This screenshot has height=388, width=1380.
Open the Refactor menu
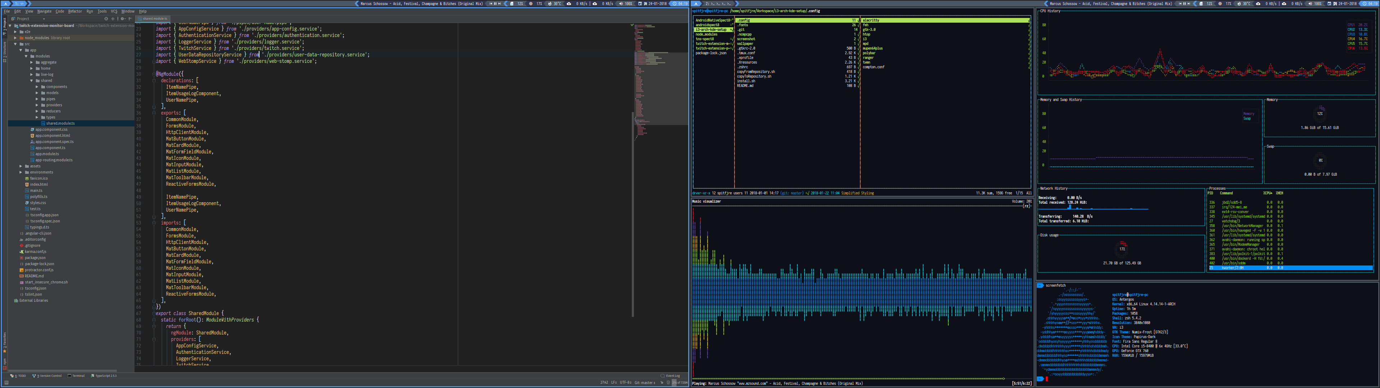75,11
